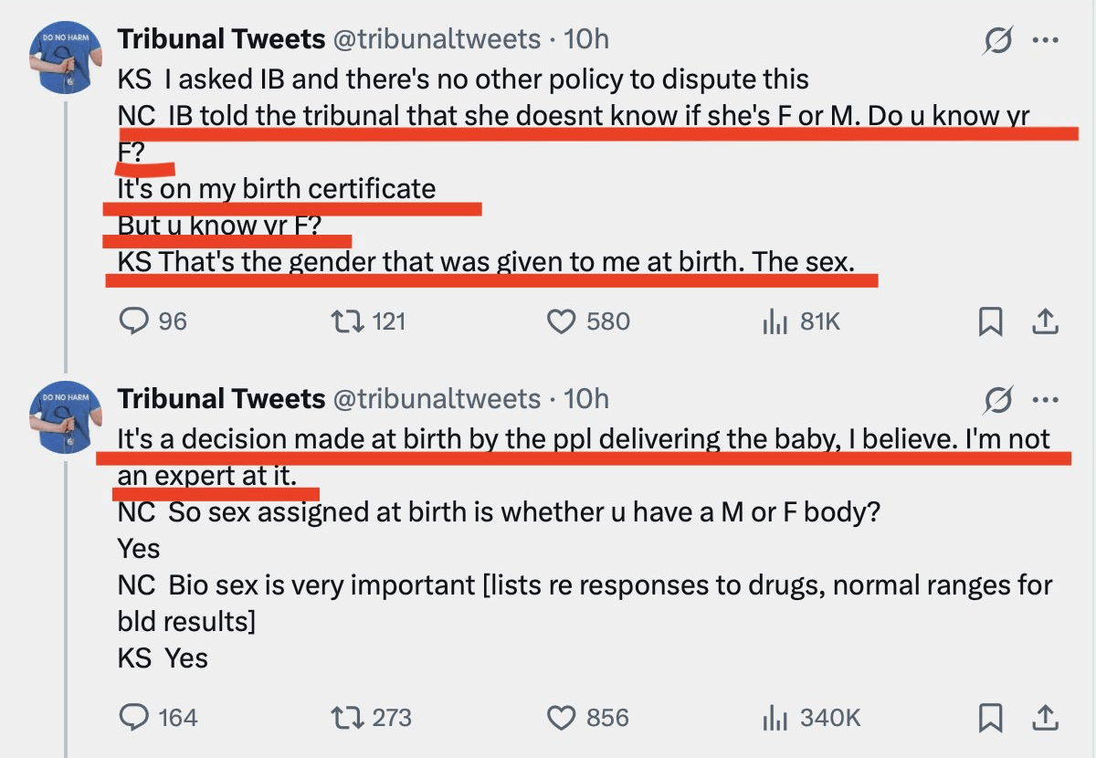The height and width of the screenshot is (758, 1096).
Task: Bookmark the second Tribunal Tweets post
Action: pyautogui.click(x=991, y=718)
